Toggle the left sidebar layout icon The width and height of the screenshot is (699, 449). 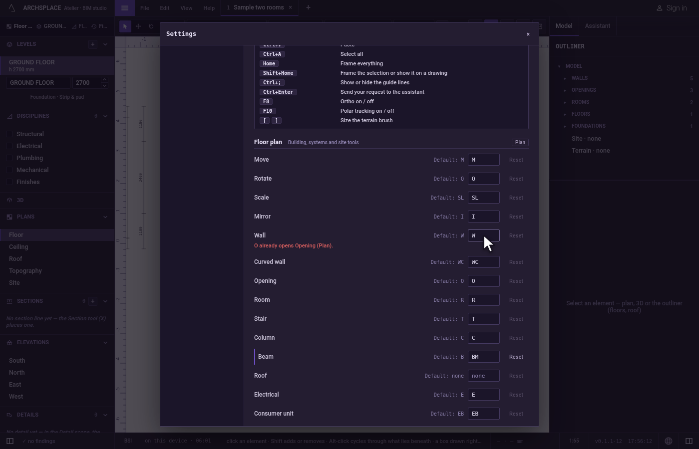[x=9, y=441]
